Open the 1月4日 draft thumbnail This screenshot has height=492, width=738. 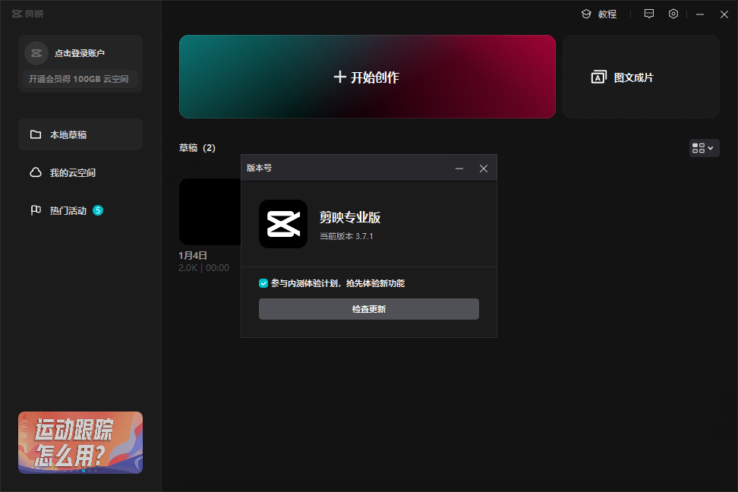pos(210,211)
